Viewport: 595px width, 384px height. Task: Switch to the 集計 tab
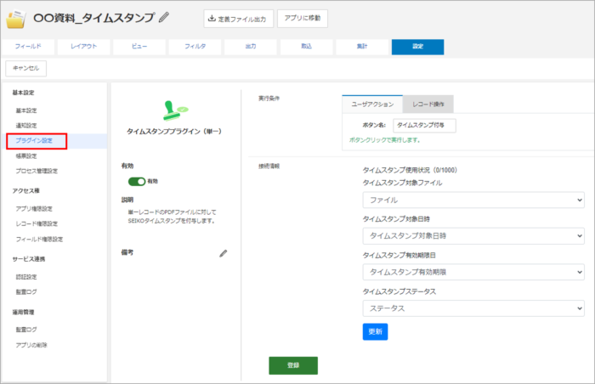(362, 47)
